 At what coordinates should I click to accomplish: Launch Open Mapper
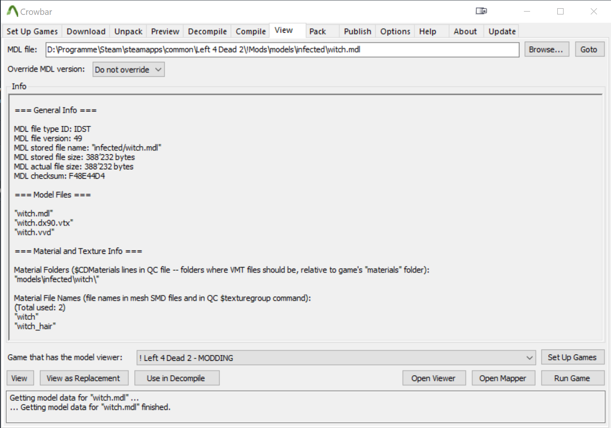[503, 378]
